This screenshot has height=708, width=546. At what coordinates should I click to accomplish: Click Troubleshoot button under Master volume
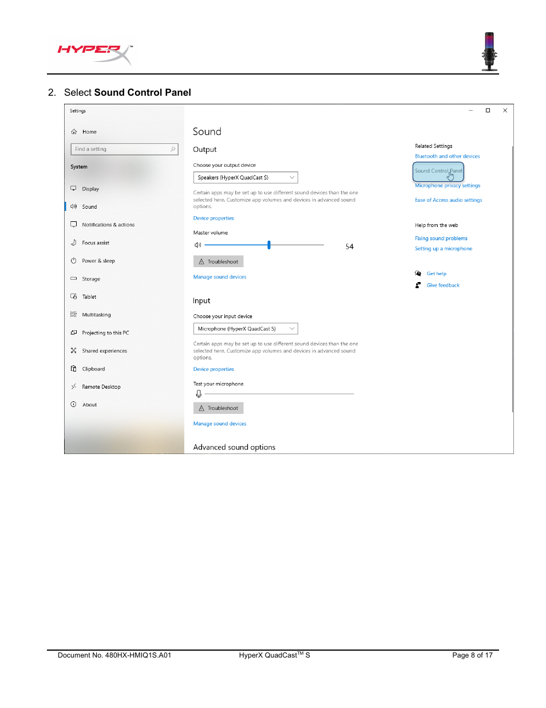[x=219, y=261]
